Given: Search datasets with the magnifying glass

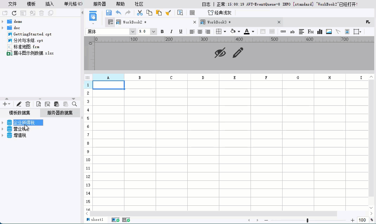Looking at the screenshot, I should pyautogui.click(x=74, y=104).
